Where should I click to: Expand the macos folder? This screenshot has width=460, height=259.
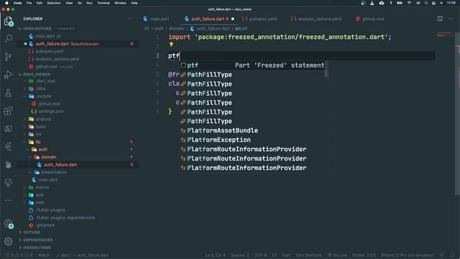pyautogui.click(x=42, y=187)
